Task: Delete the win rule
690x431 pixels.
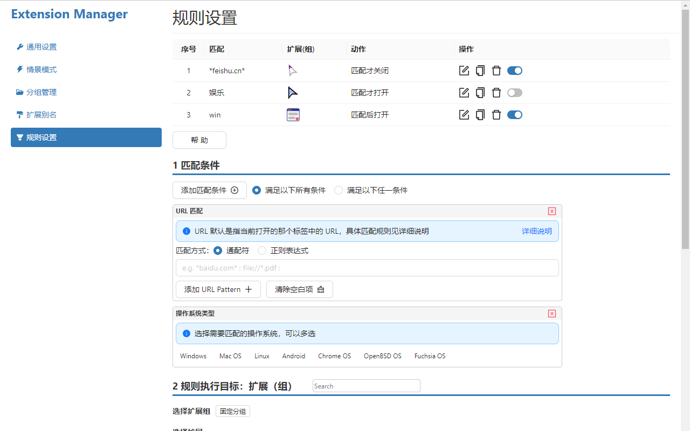Action: (x=496, y=115)
